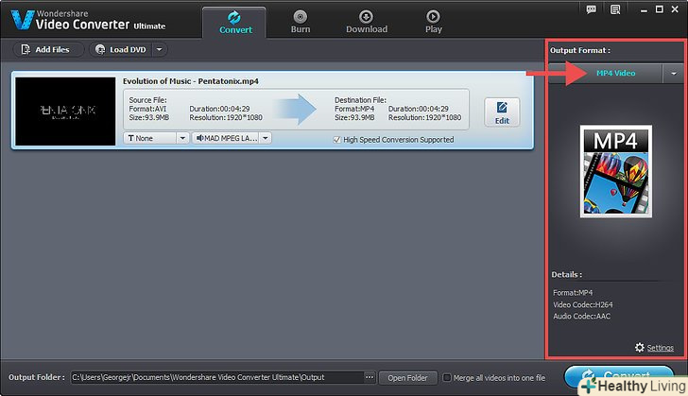Minimize the Video Converter window
The height and width of the screenshot is (396, 688).
pyautogui.click(x=644, y=9)
